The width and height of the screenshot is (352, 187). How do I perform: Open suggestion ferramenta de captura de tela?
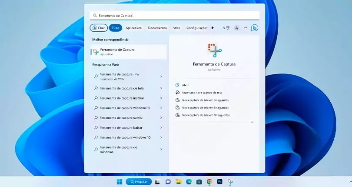(129, 88)
